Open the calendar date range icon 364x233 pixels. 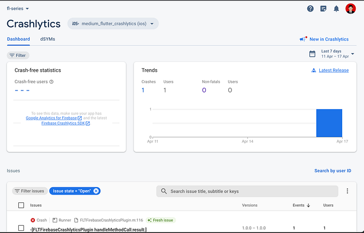(x=312, y=54)
